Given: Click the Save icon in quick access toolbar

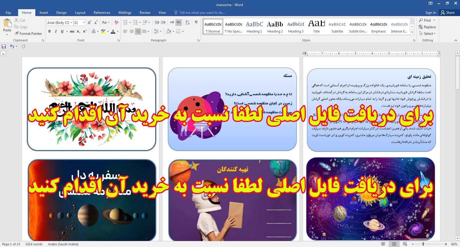Looking at the screenshot, I should 4,47.
